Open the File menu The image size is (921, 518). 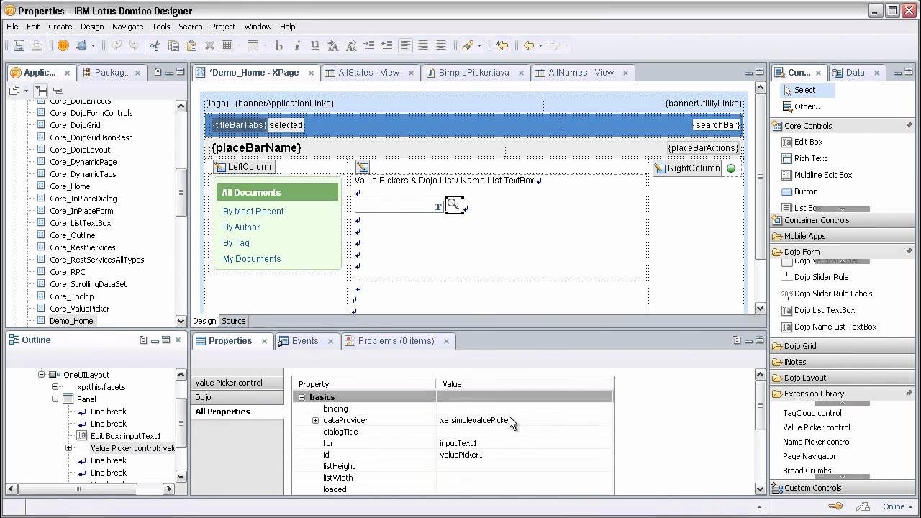tap(12, 27)
